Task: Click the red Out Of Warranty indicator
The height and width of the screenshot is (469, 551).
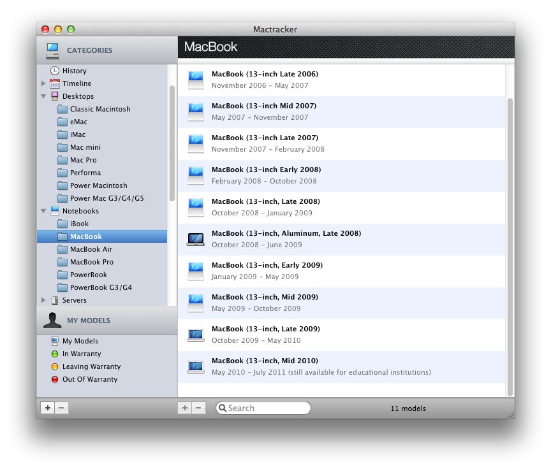Action: tap(54, 379)
